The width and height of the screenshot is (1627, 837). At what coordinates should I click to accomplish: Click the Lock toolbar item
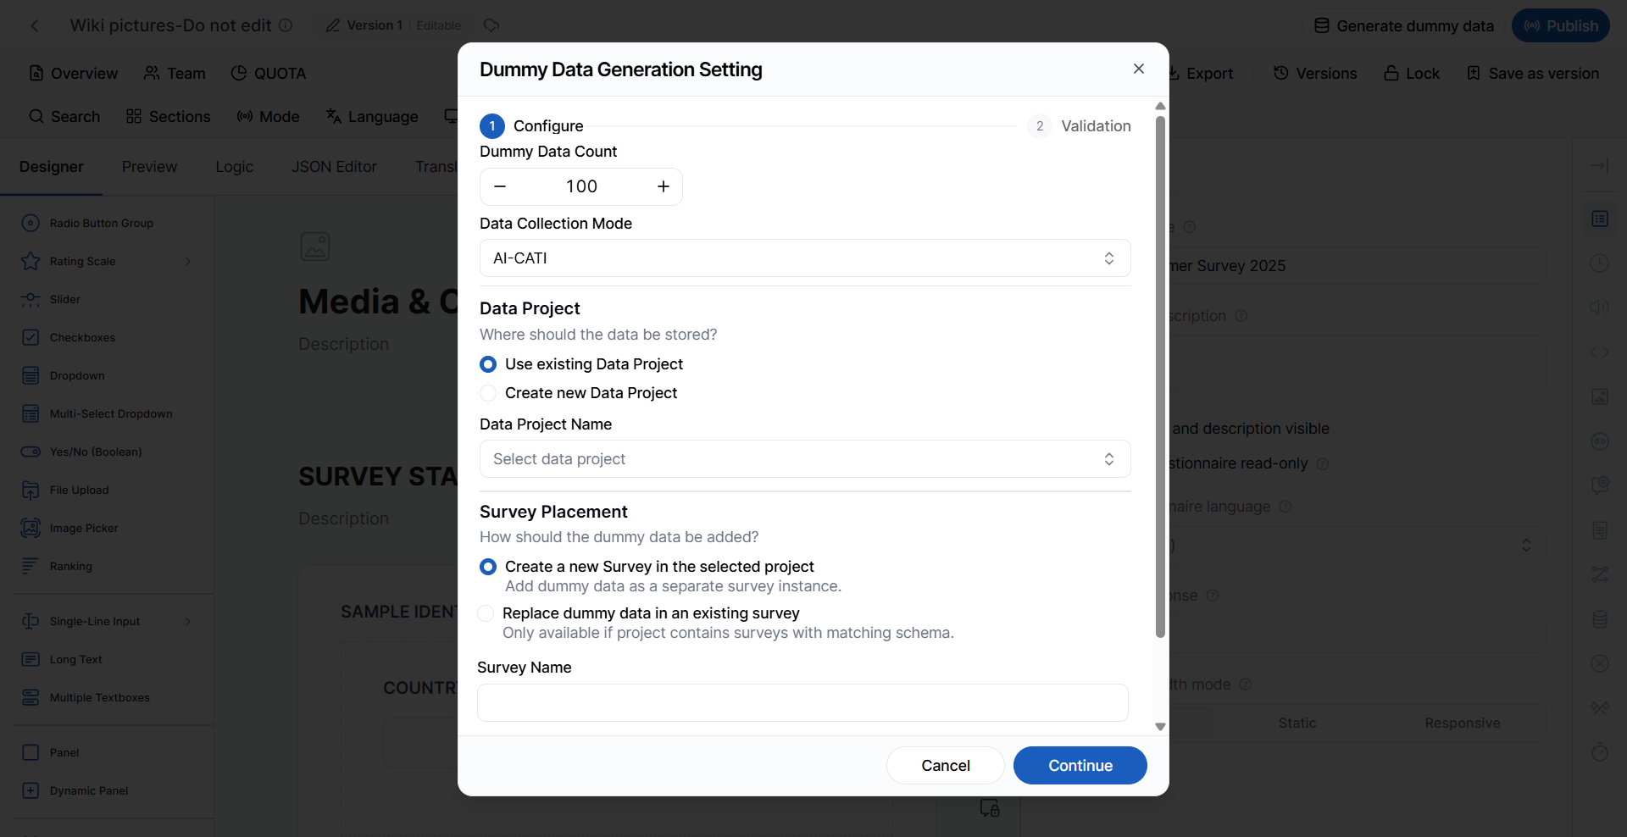point(1412,74)
